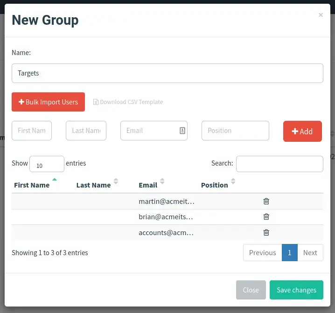Viewport: 335px width, 313px height.
Task: Close the New Group dialog with X
Action: pos(321,15)
